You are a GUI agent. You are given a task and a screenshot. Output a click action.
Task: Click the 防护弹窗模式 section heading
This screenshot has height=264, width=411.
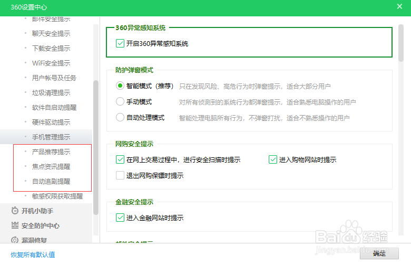[134, 70]
